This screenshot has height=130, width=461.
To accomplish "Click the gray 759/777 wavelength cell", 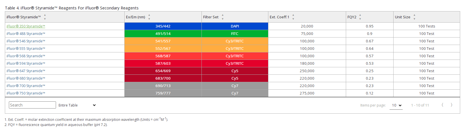I will point(163,93).
